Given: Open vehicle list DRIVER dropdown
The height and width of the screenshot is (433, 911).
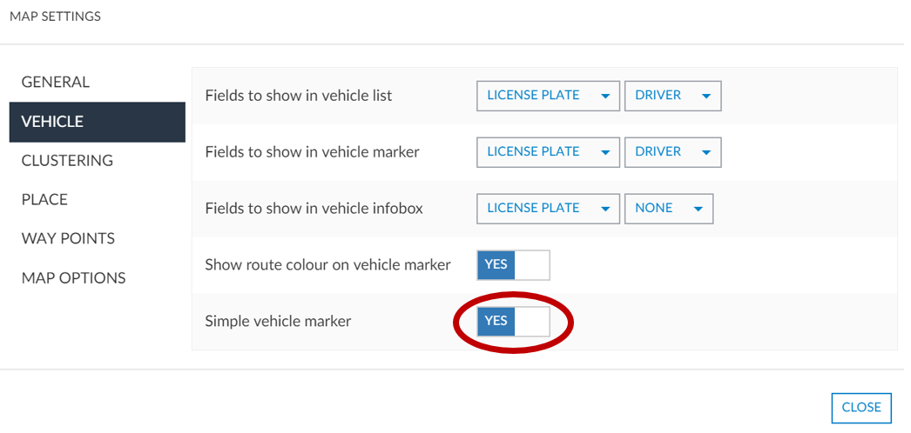Looking at the screenshot, I should 672,96.
